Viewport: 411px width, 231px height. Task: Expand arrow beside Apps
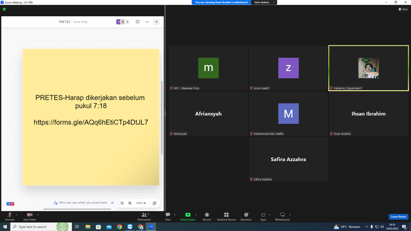(x=269, y=215)
